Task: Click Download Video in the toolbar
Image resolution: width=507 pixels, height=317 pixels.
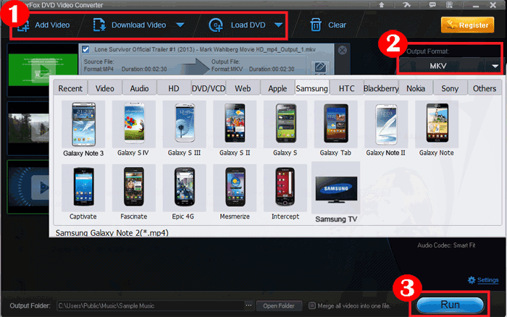Action: click(x=130, y=25)
